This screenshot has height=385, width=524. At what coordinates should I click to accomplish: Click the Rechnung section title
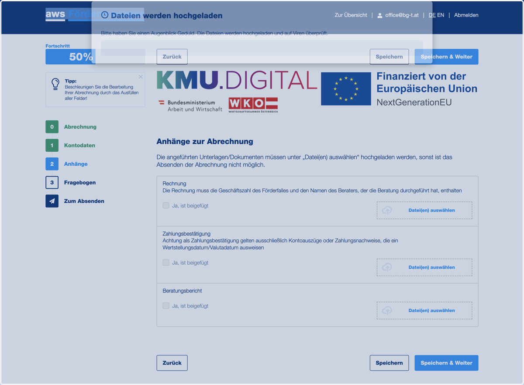(x=174, y=184)
